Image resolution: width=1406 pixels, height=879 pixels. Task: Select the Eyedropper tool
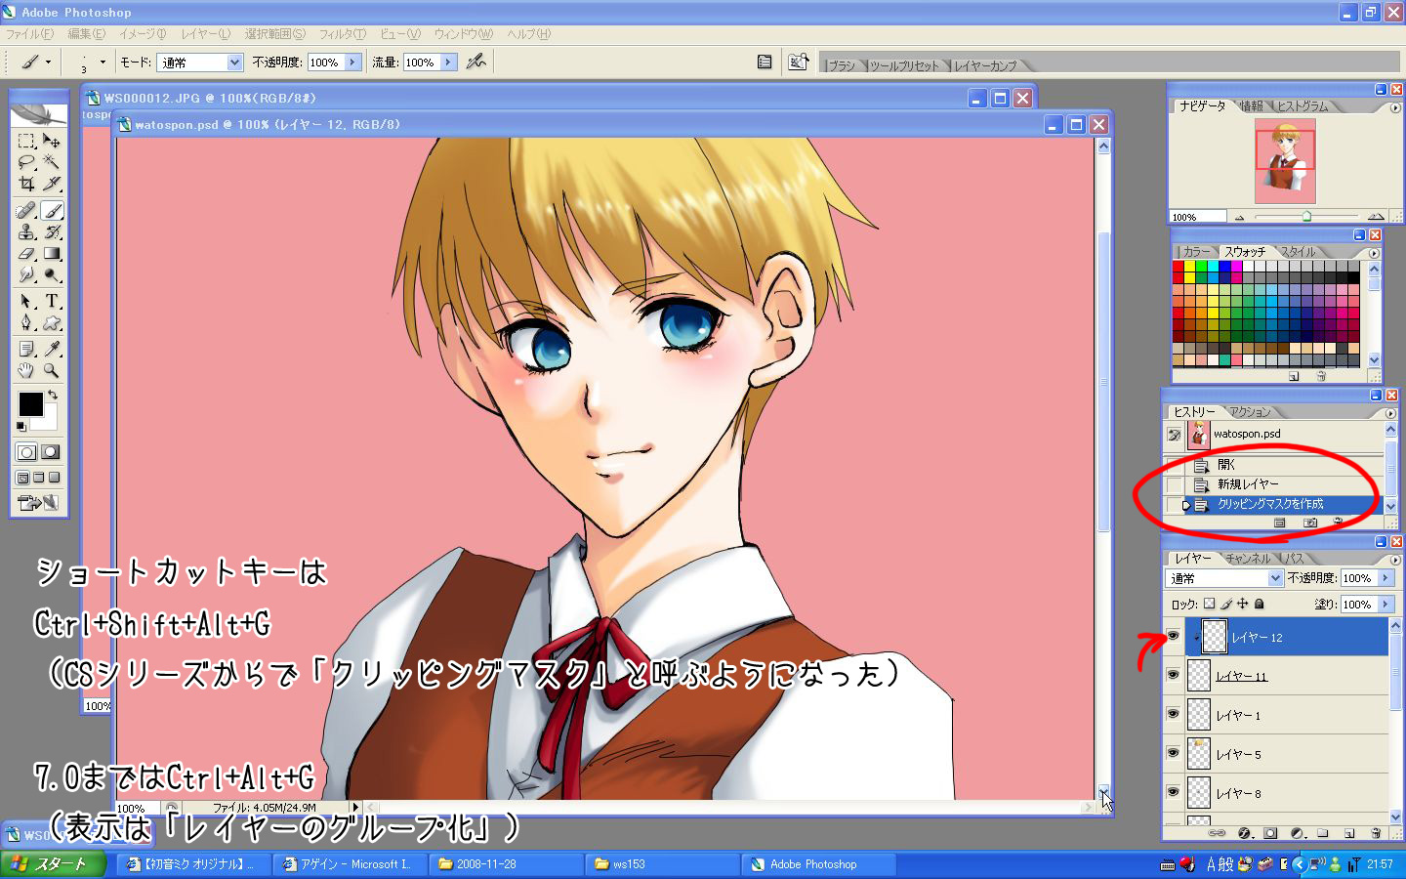(52, 349)
